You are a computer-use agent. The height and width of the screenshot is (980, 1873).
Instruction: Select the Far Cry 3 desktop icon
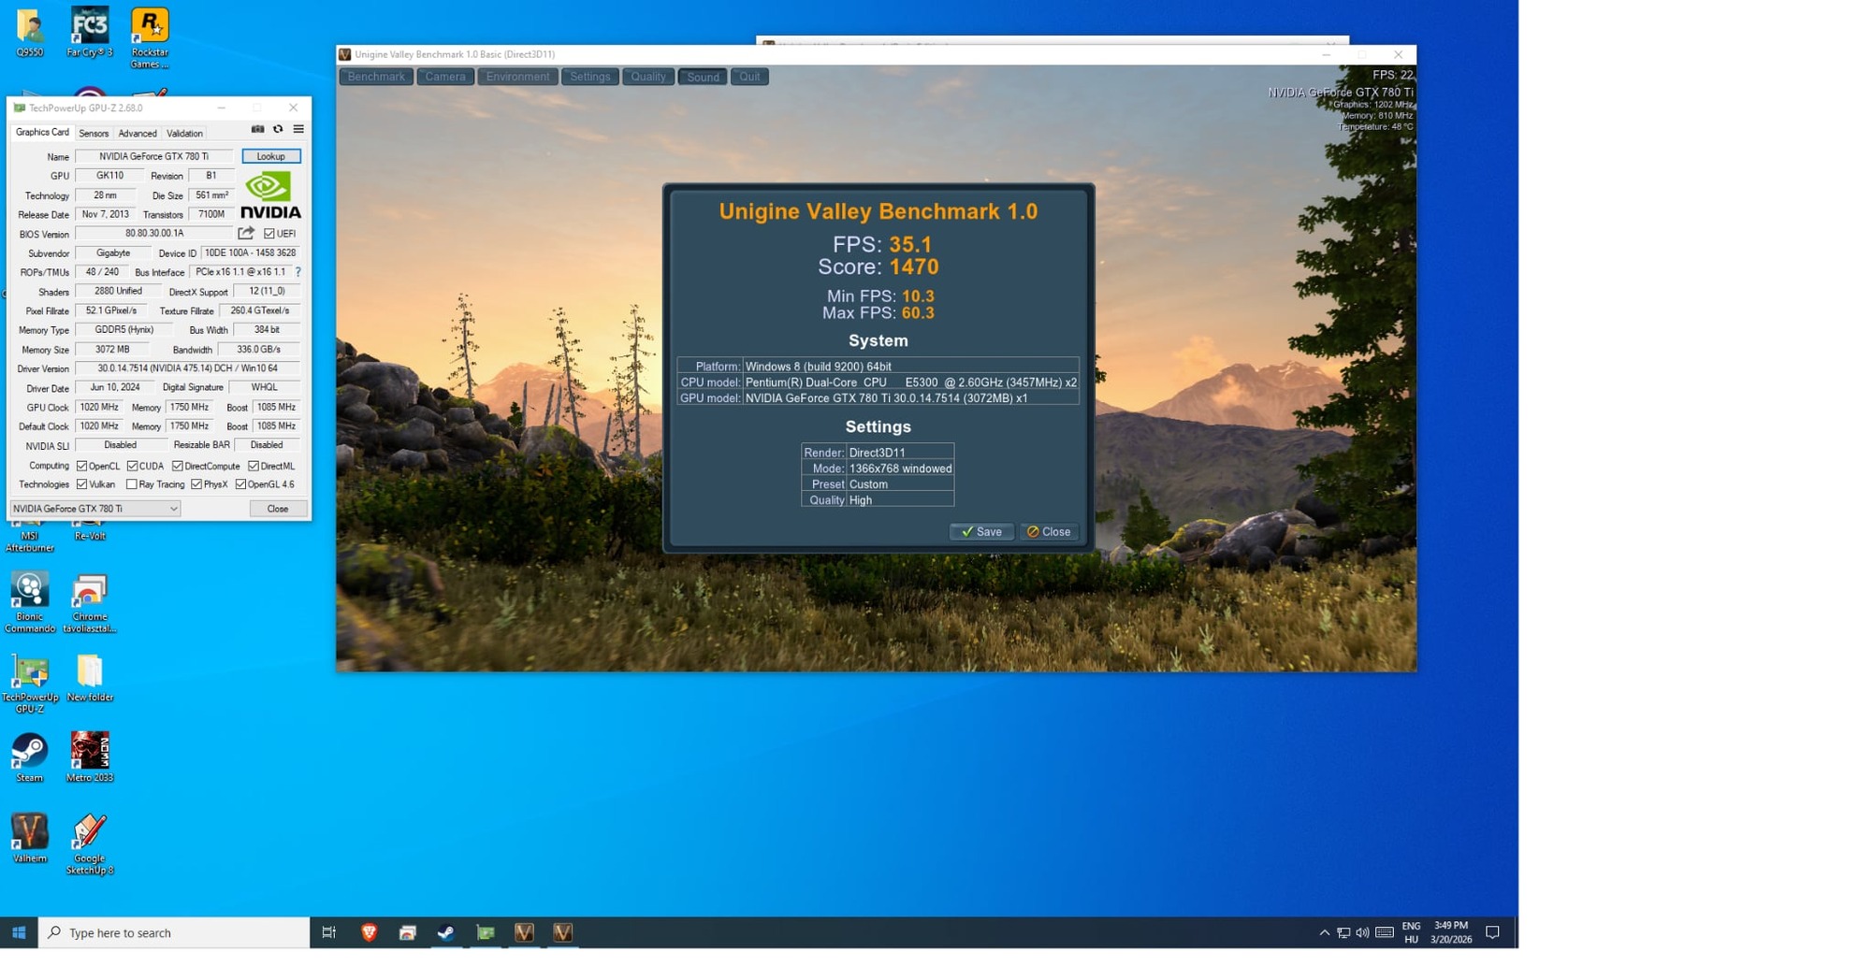[x=90, y=33]
